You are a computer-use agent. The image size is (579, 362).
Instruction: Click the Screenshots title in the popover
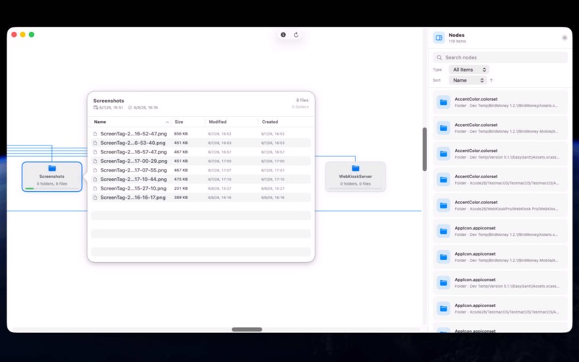pyautogui.click(x=109, y=101)
